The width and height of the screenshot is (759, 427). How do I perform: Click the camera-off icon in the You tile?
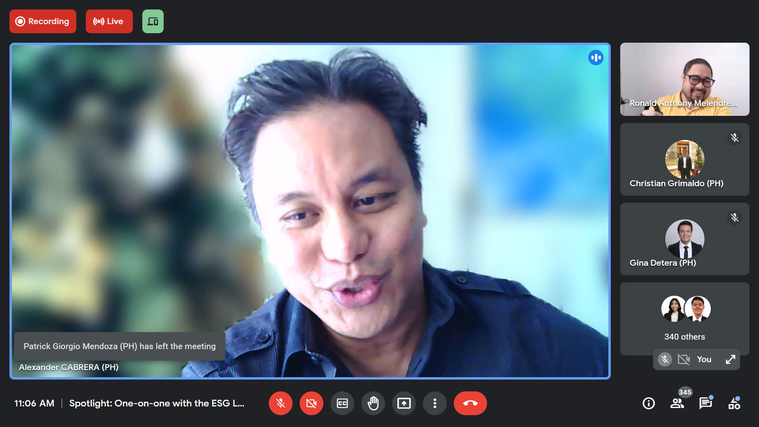point(683,359)
